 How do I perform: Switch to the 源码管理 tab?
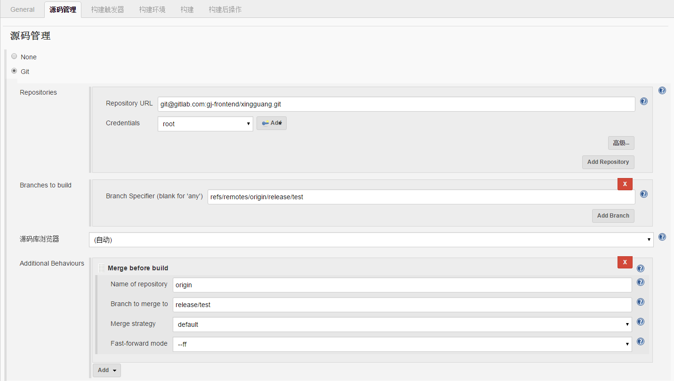coord(63,9)
